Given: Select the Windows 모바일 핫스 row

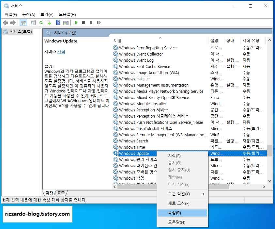Looking at the screenshot, I should 138,172.
